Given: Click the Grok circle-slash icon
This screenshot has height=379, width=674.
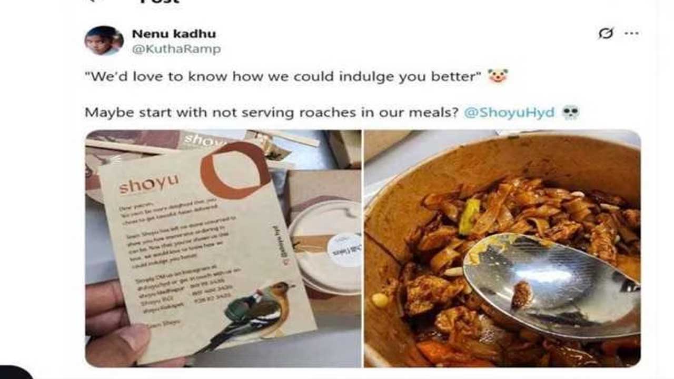Looking at the screenshot, I should point(606,34).
